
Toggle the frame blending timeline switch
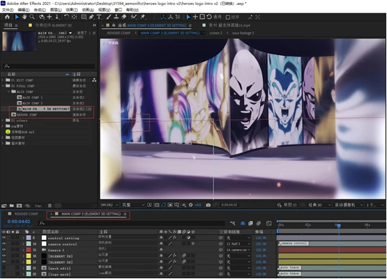(x=250, y=223)
